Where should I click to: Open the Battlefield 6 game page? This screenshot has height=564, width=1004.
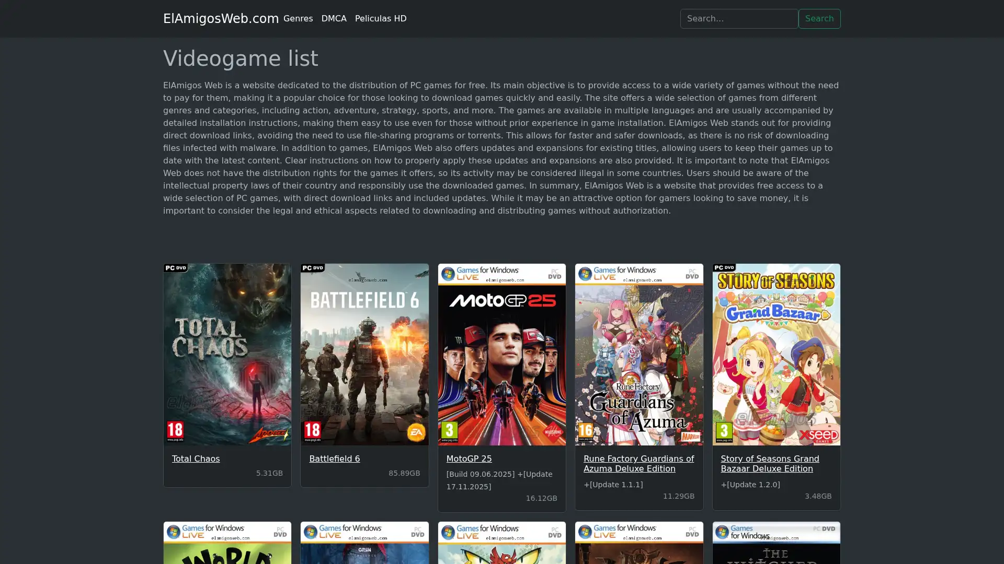pos(334,459)
